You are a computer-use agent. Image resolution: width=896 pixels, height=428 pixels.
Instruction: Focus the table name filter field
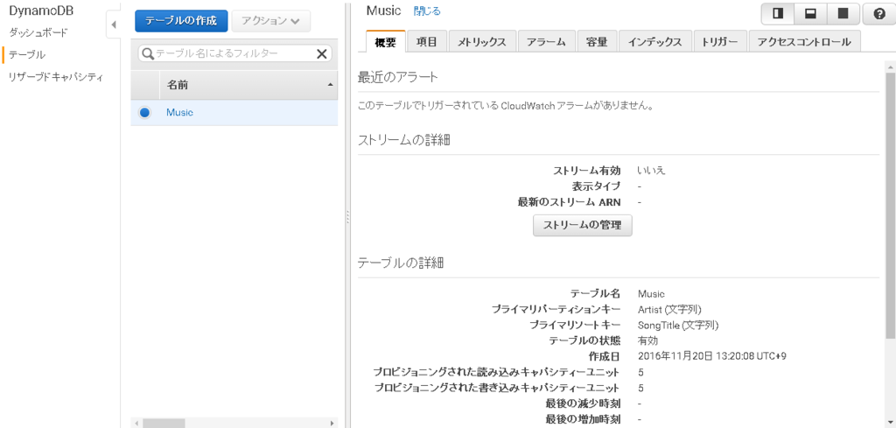234,53
